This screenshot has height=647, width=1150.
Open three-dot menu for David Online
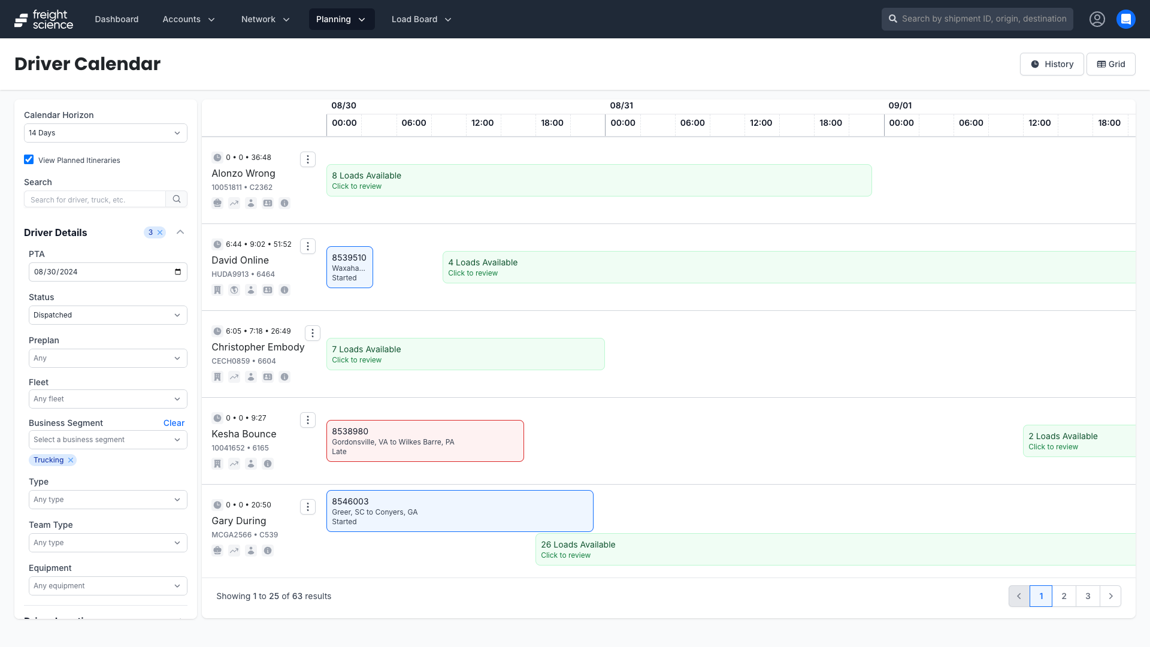tap(308, 246)
